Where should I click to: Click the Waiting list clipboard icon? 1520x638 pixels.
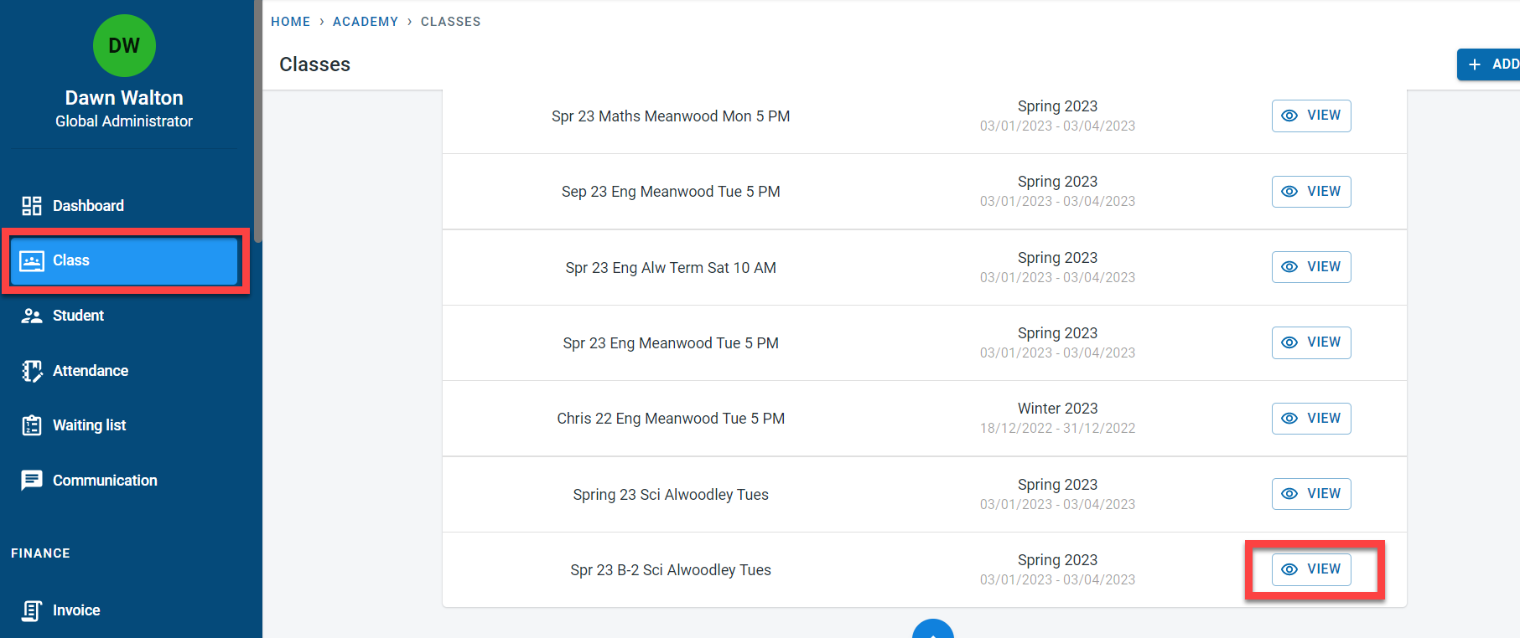coord(32,425)
